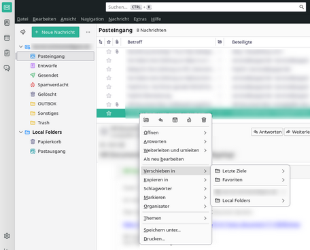Screen dimensions: 310x250
Task: Open the Chat space icon
Action: coord(7,68)
